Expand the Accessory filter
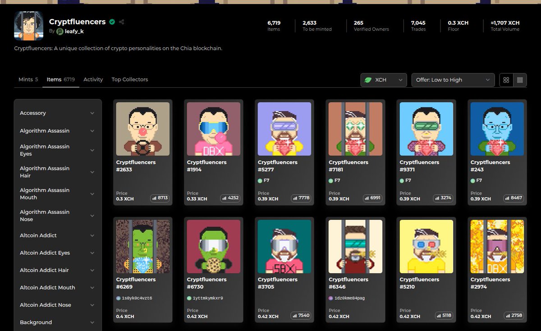 (x=58, y=113)
